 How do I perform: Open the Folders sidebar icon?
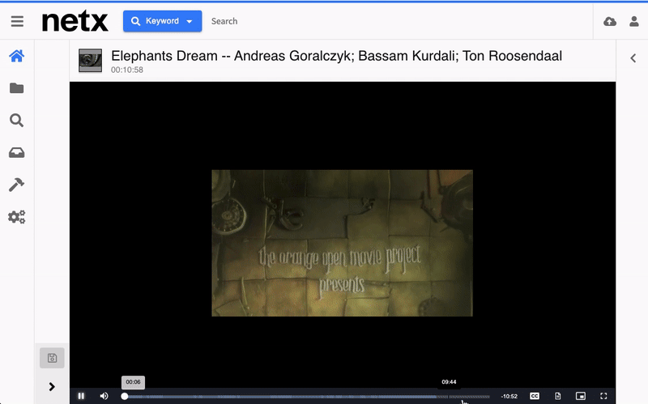click(16, 88)
